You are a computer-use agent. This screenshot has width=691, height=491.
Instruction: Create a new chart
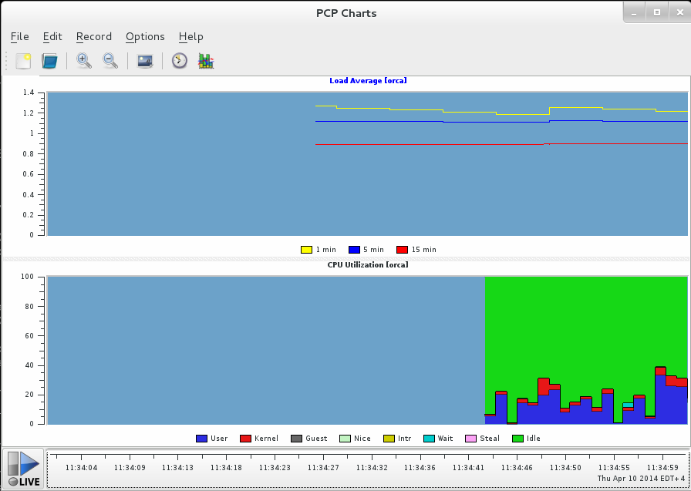pyautogui.click(x=23, y=60)
